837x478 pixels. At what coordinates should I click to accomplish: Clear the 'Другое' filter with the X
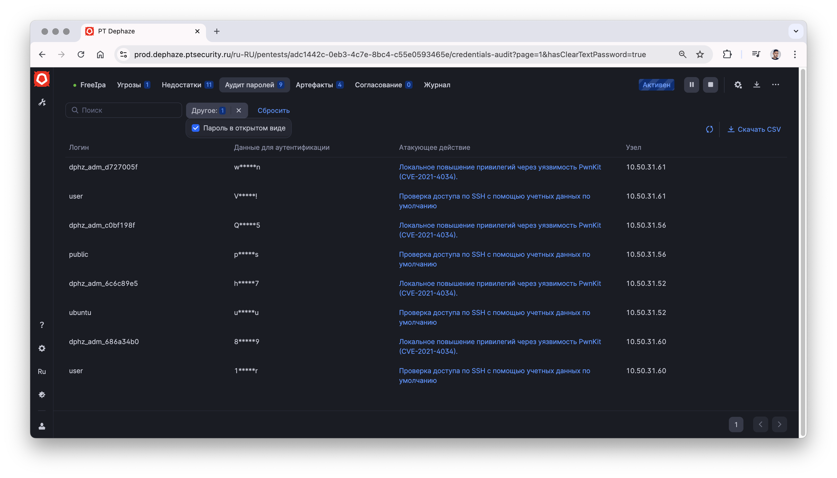[x=239, y=111]
